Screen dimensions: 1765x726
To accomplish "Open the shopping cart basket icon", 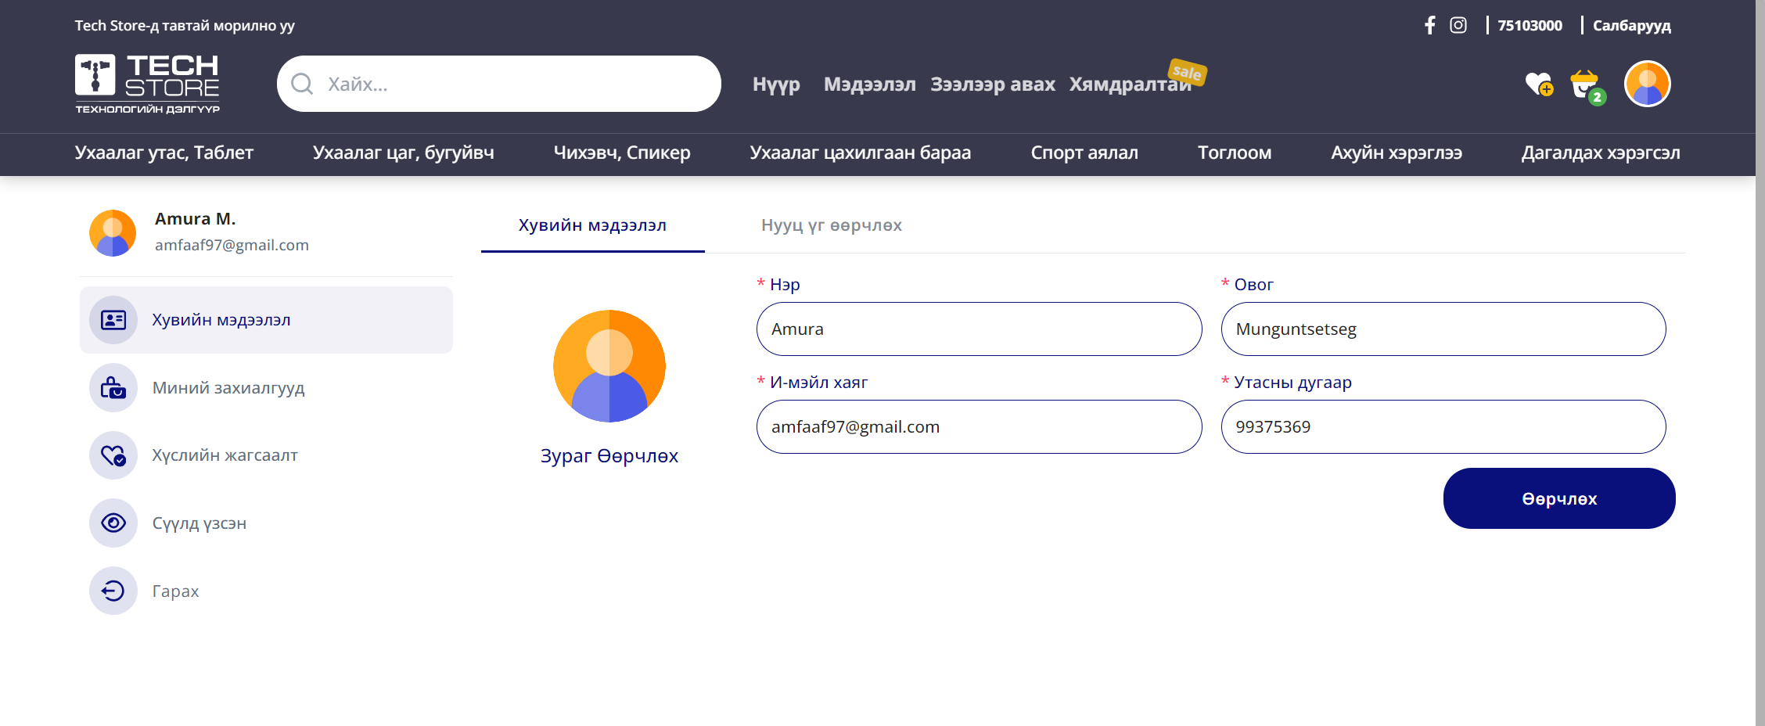I will tap(1585, 84).
